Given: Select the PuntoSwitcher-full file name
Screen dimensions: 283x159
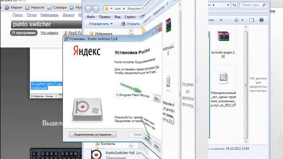Looking at the screenshot, I should pos(120,153).
